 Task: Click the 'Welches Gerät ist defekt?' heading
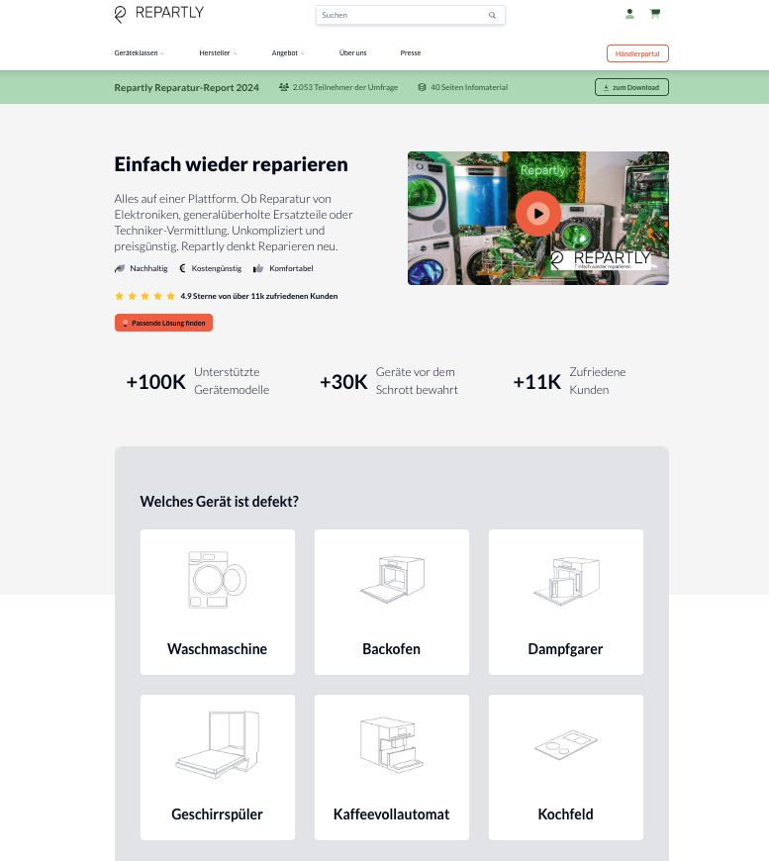coord(219,502)
